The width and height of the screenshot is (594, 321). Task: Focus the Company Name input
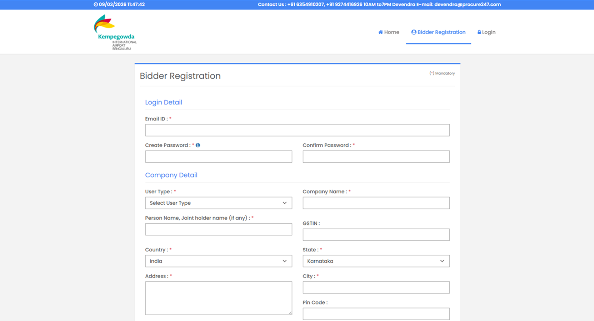click(376, 203)
